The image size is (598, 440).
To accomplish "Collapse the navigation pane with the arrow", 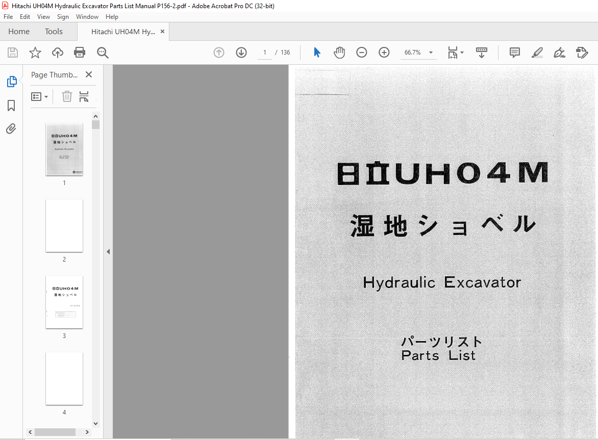I will [x=108, y=251].
